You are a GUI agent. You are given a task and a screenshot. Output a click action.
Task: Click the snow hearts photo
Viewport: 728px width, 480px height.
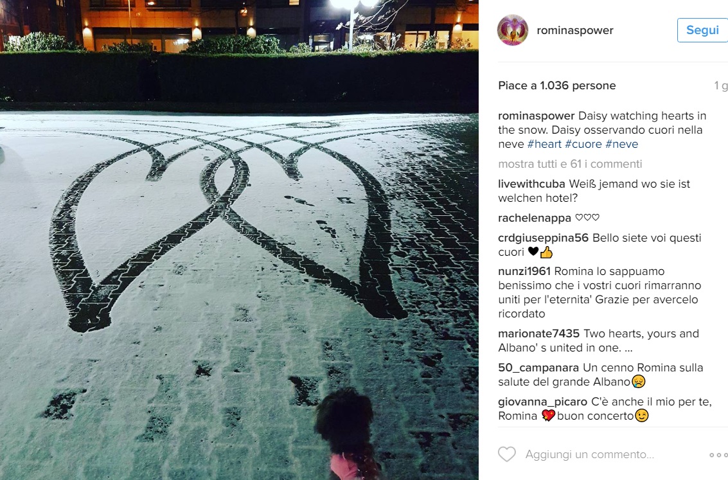(x=239, y=240)
